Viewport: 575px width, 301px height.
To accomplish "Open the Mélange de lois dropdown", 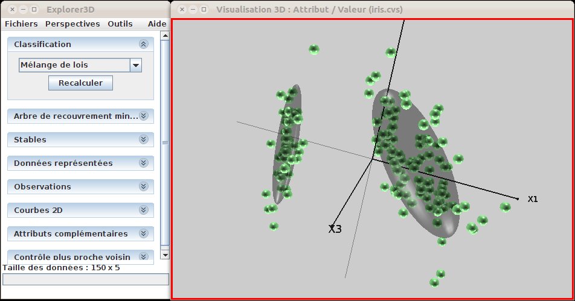I will tap(136, 65).
